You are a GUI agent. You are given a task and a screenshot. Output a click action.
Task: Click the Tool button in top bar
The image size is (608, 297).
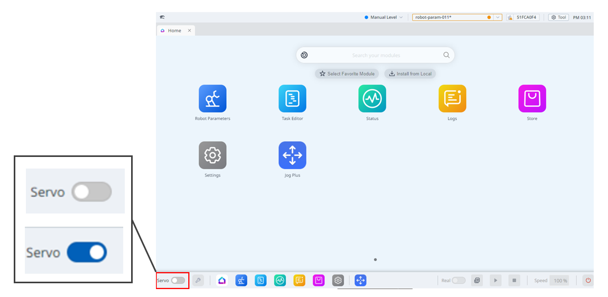[558, 17]
